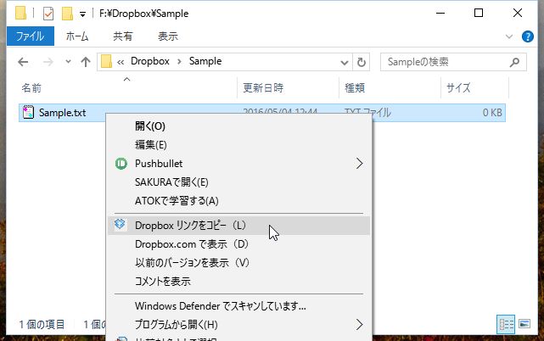Image resolution: width=544 pixels, height=341 pixels.
Task: Open address bar history dropdown
Action: (345, 63)
